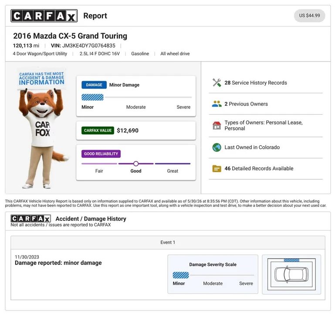Click the reliability slider circle marker
The width and height of the screenshot is (335, 314).
(136, 164)
